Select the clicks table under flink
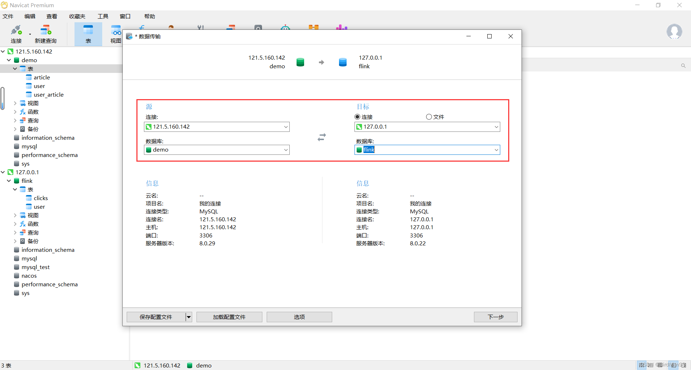691x370 pixels. tap(41, 198)
